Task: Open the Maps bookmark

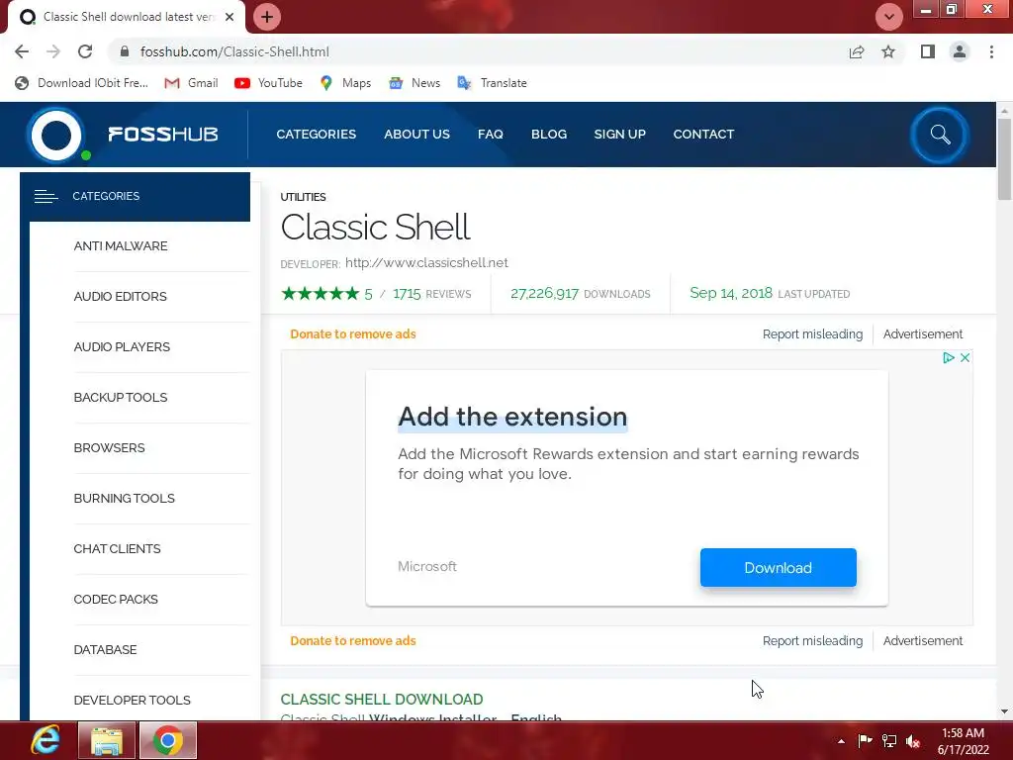Action: (345, 83)
